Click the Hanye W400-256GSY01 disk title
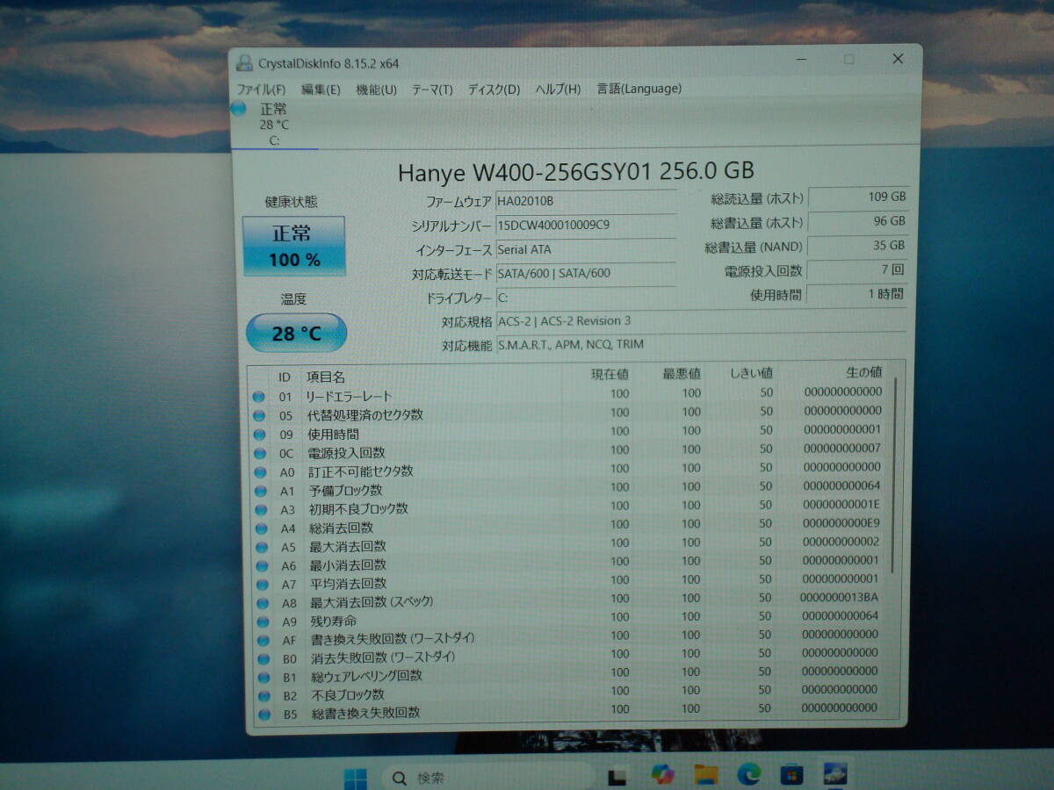Viewport: 1054px width, 790px height. (575, 171)
